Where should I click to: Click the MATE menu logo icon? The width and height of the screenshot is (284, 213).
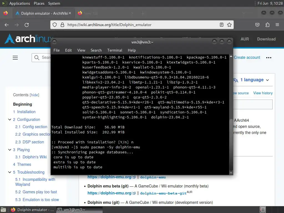[x=4, y=3]
